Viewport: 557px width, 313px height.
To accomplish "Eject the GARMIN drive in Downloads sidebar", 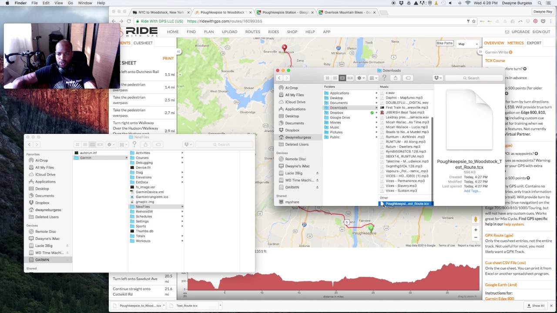I will tap(317, 187).
